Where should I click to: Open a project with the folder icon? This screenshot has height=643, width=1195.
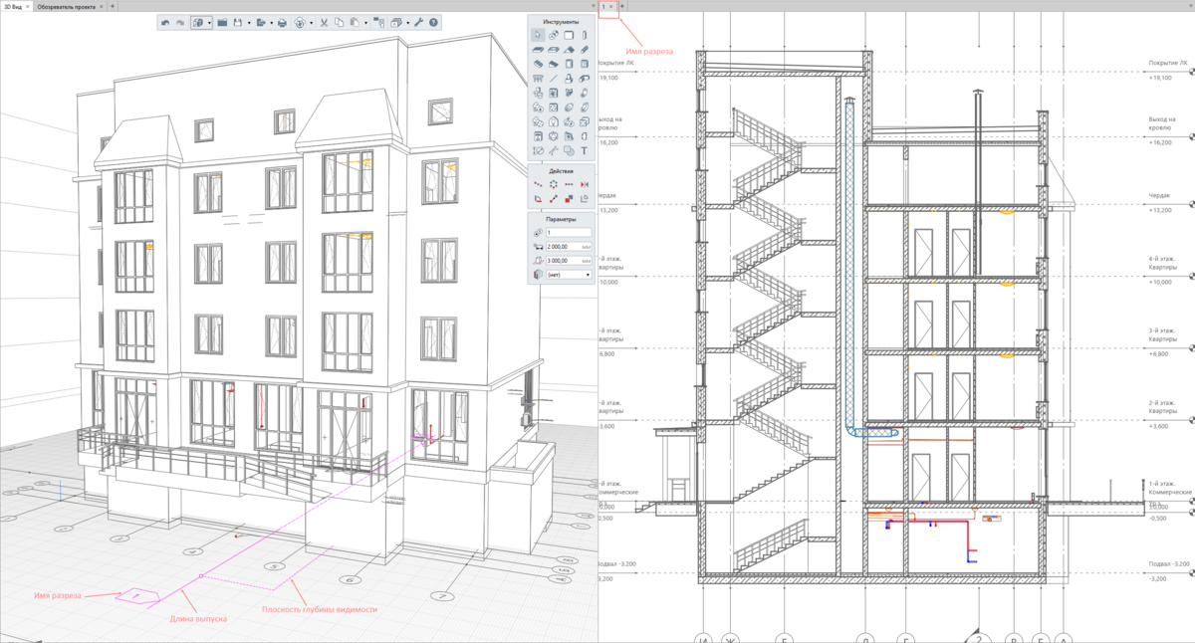(x=223, y=22)
